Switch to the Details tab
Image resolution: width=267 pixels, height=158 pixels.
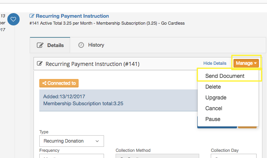click(x=50, y=45)
